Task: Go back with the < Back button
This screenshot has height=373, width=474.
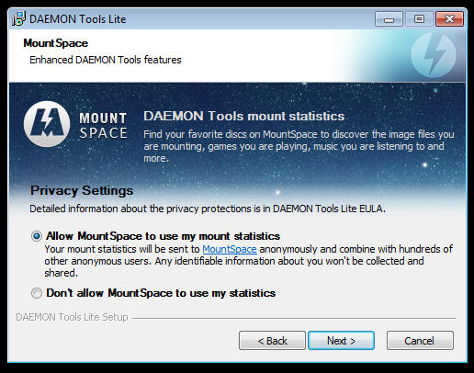Action: point(272,340)
